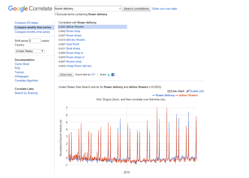Open the floral shops correlation
Image resolution: width=249 pixels, height=178 pixels.
pos(73,48)
